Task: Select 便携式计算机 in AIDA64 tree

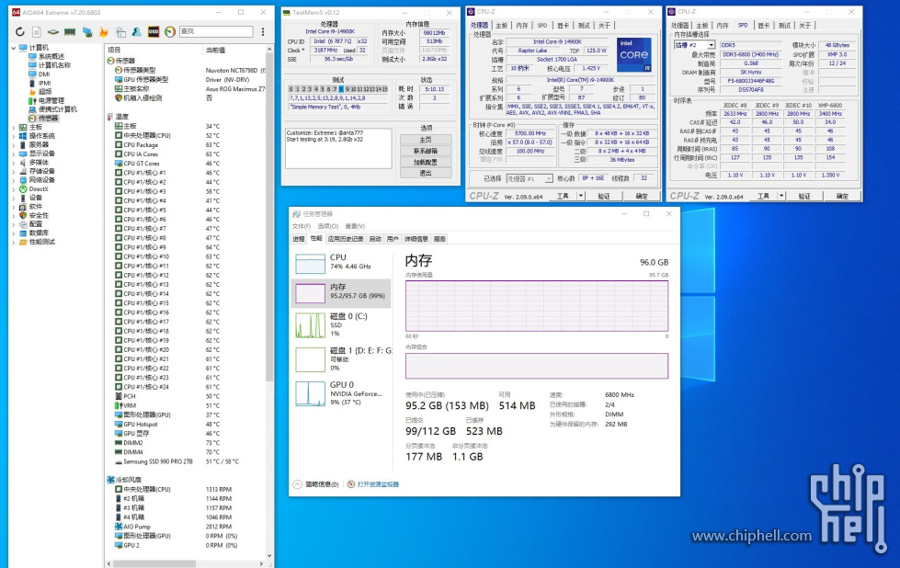Action: point(57,109)
